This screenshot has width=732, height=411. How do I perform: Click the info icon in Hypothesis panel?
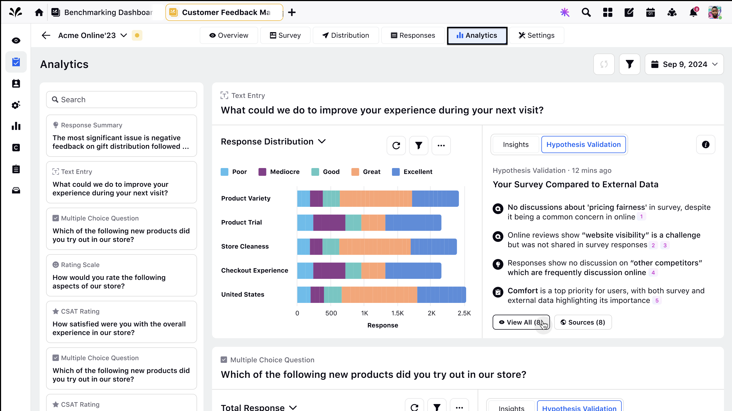705,144
